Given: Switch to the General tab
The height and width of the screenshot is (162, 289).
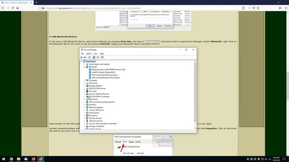Looking at the screenshot, I should 118,142.
